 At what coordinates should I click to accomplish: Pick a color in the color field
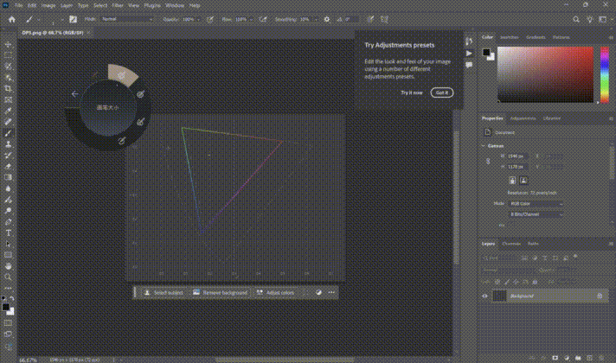545,74
